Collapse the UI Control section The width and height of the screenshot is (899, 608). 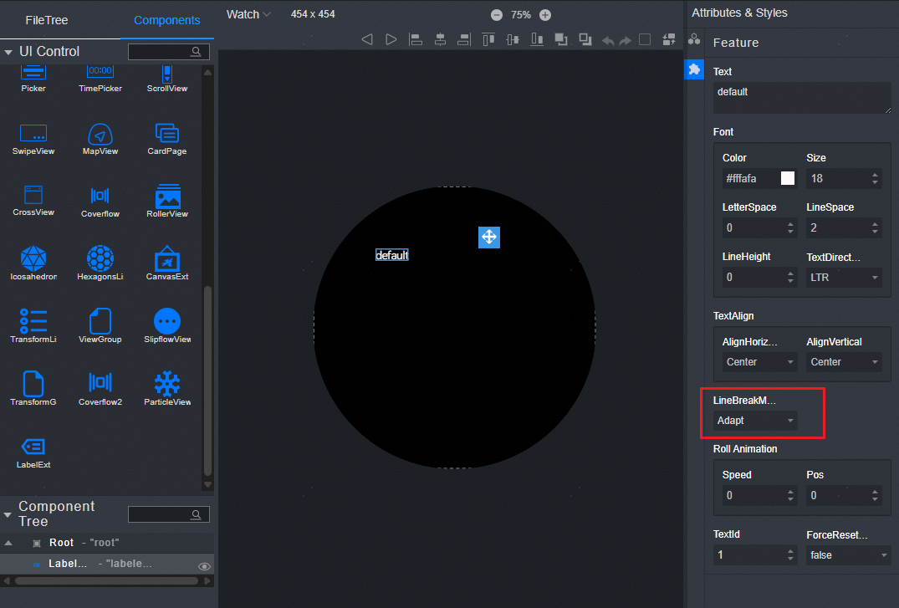(x=8, y=52)
